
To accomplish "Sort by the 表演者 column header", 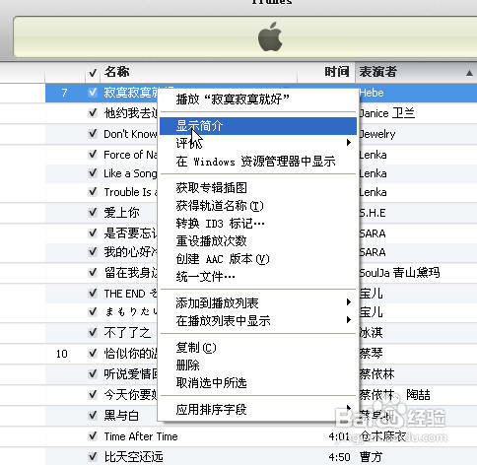I will pos(377,72).
